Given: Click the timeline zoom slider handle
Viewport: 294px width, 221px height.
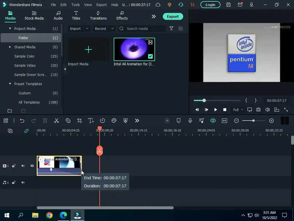Looking at the screenshot, I should 253,121.
